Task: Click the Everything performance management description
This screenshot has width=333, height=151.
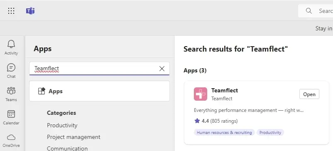Action: [x=249, y=110]
